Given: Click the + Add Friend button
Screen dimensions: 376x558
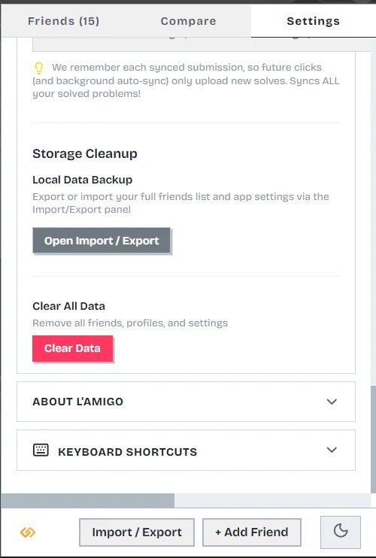Looking at the screenshot, I should 251,532.
